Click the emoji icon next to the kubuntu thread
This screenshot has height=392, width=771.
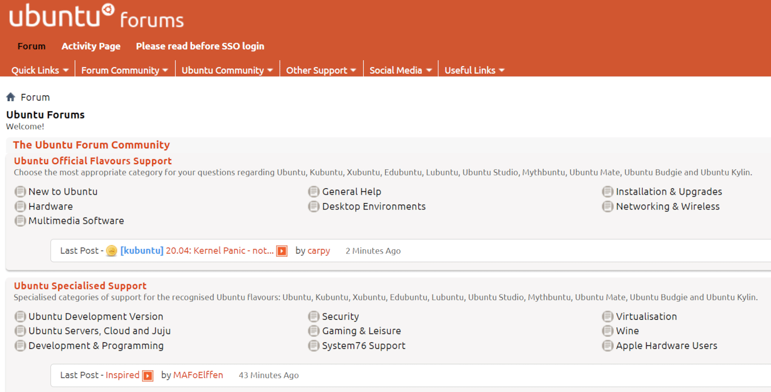point(112,251)
